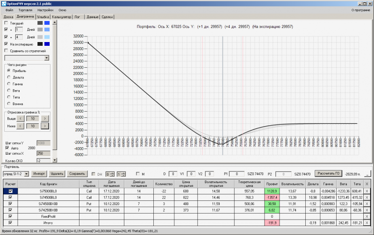374x235 pixels.
Task: Select the Дельта radio button
Action: (9, 77)
